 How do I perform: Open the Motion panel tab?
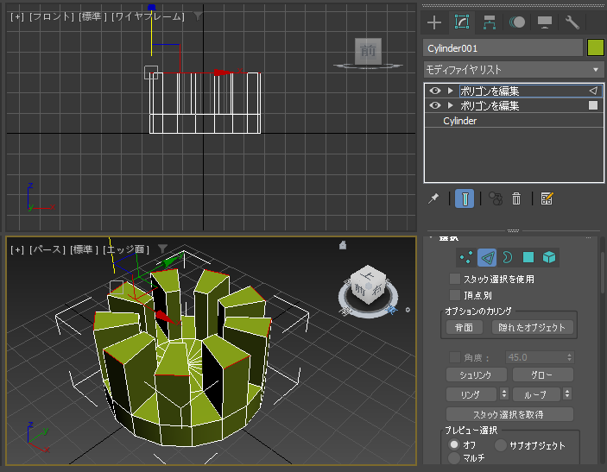point(517,22)
